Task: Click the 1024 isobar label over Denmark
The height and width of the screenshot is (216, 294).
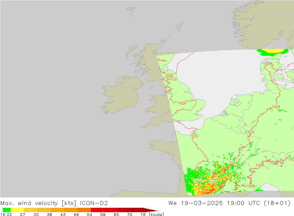Action: [268, 64]
